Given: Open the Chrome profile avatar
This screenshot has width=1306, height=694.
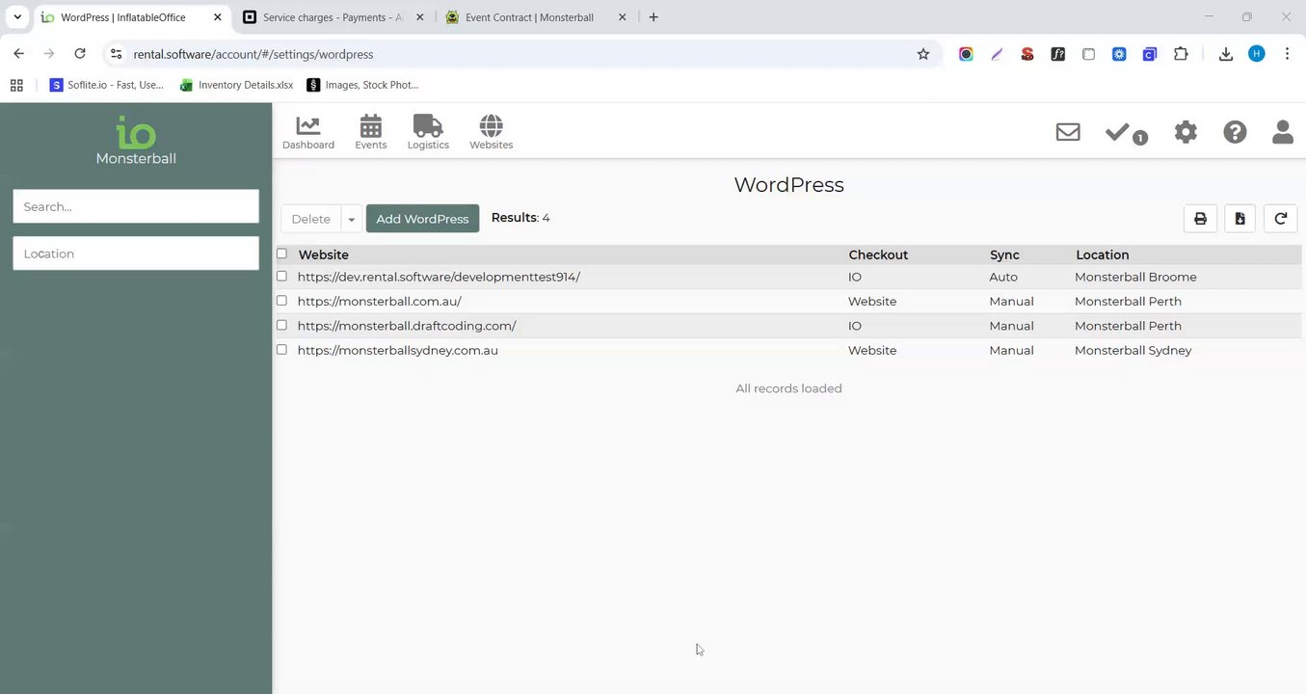Looking at the screenshot, I should pos(1256,54).
